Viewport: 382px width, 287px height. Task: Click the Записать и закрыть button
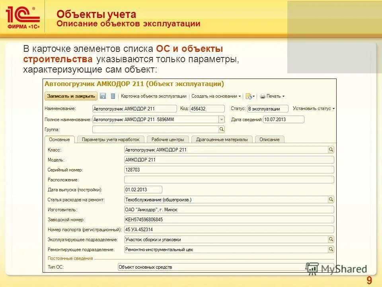(x=70, y=96)
